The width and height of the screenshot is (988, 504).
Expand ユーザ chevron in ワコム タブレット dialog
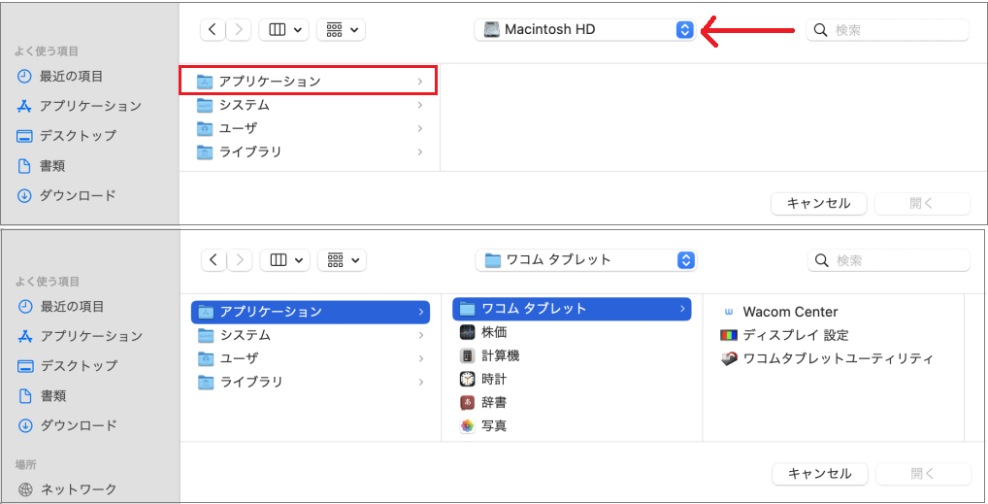(421, 358)
